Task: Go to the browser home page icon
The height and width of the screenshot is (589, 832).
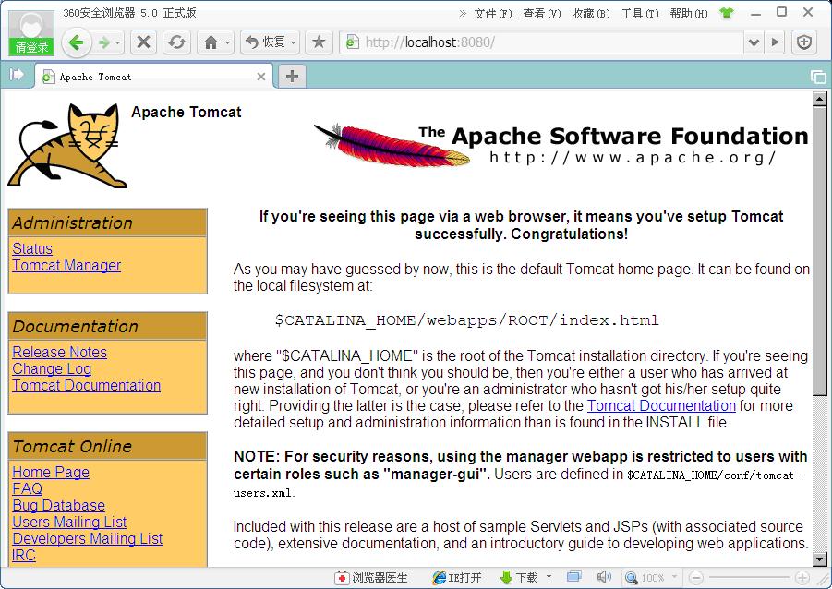Action: click(211, 42)
